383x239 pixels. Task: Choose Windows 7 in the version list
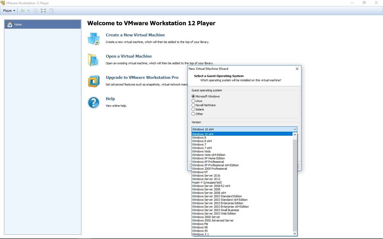pyautogui.click(x=242, y=144)
